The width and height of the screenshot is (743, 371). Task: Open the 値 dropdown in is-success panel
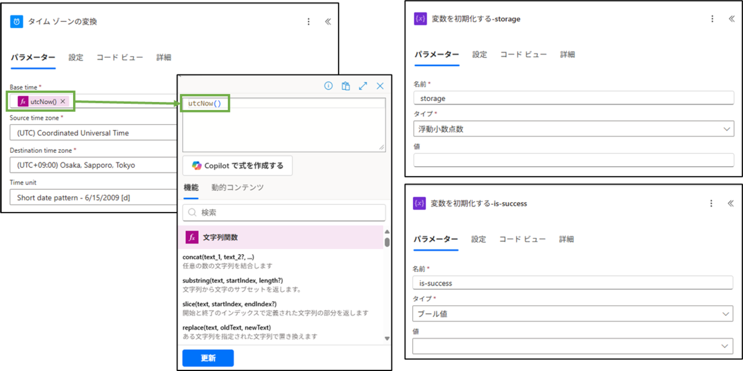pyautogui.click(x=573, y=346)
